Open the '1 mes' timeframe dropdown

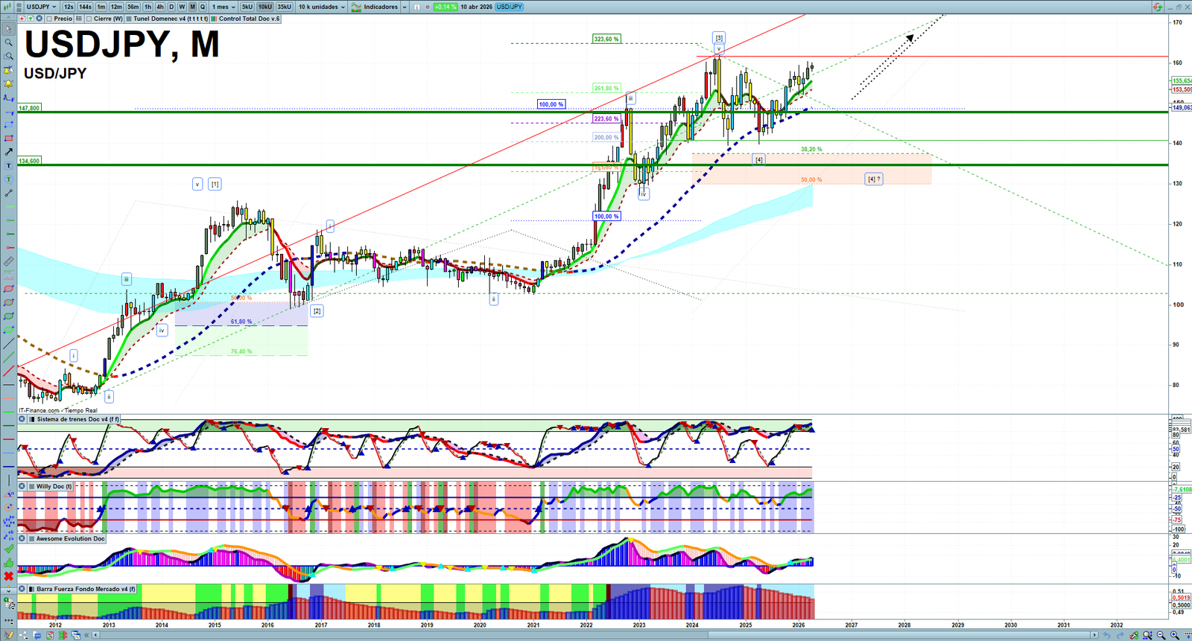[x=223, y=7]
